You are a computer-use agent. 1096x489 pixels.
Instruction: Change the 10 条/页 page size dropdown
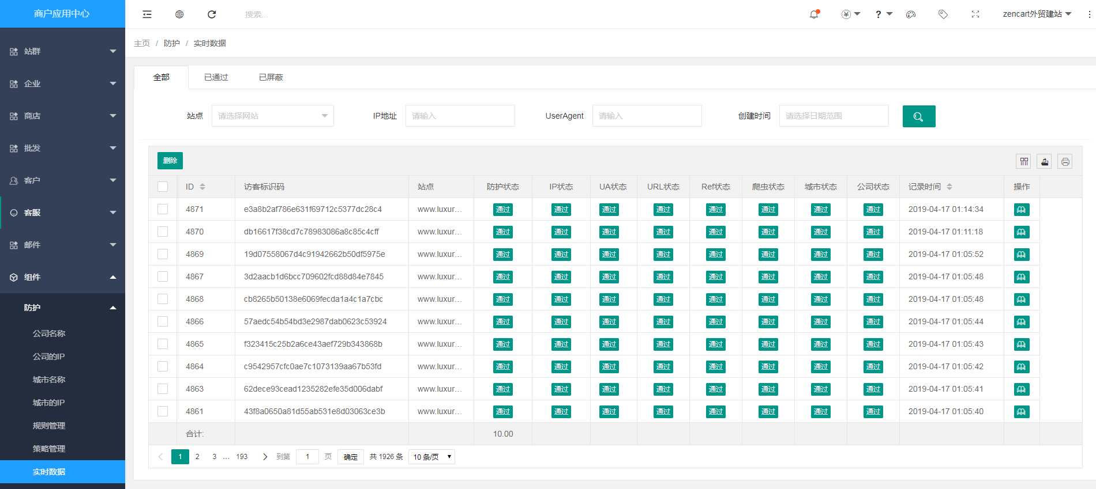(x=431, y=457)
